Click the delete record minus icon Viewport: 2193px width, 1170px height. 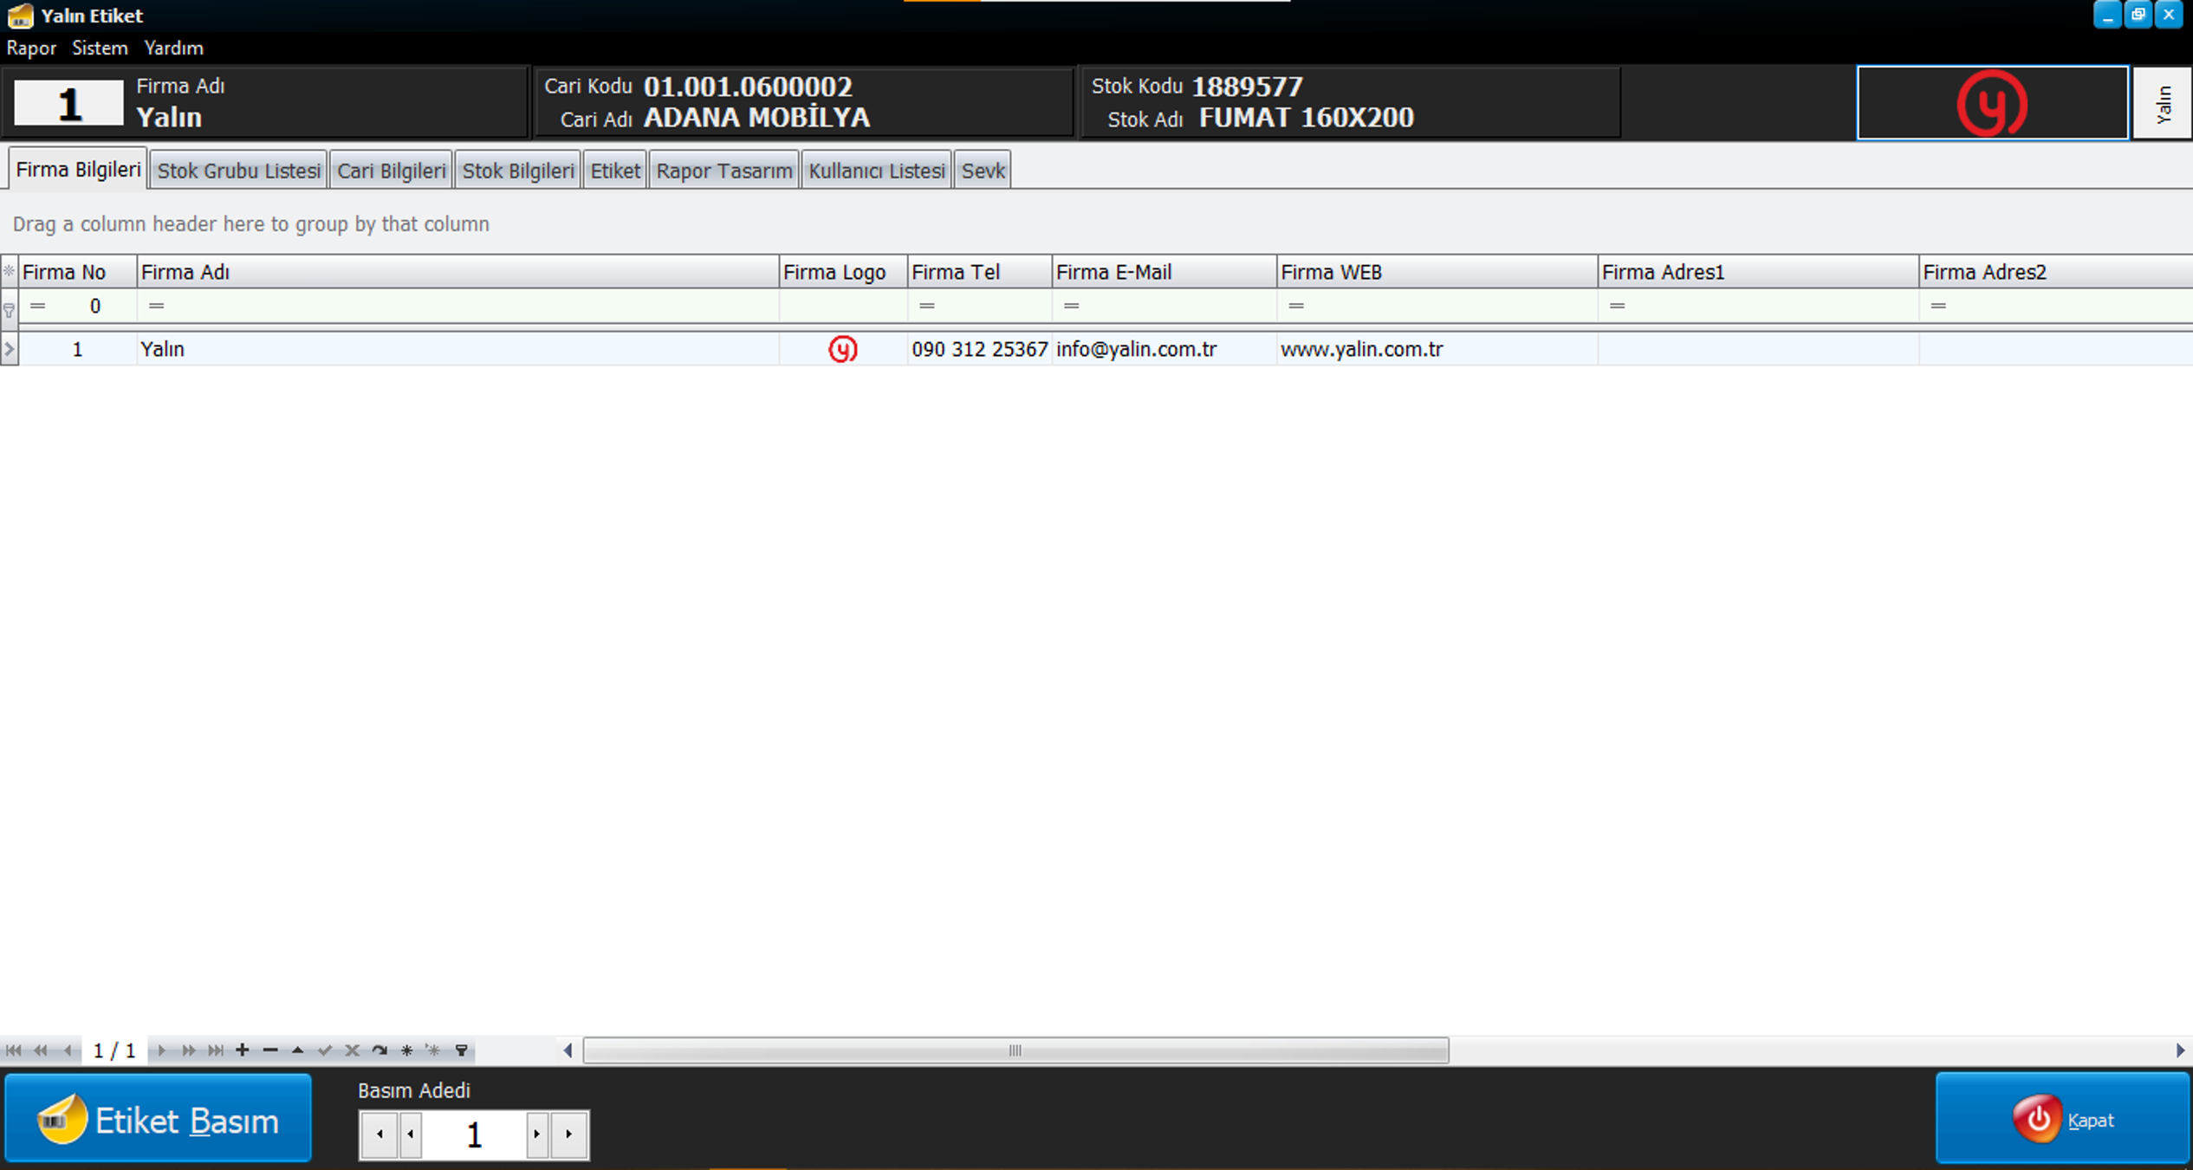tap(270, 1050)
